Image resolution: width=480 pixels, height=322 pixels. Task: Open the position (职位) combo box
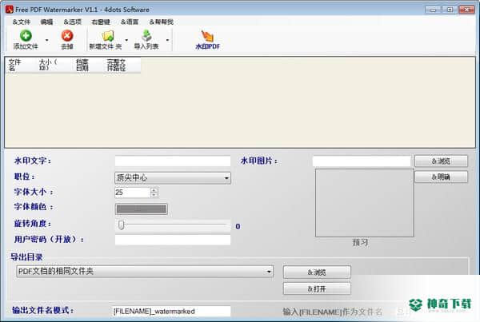(173, 177)
